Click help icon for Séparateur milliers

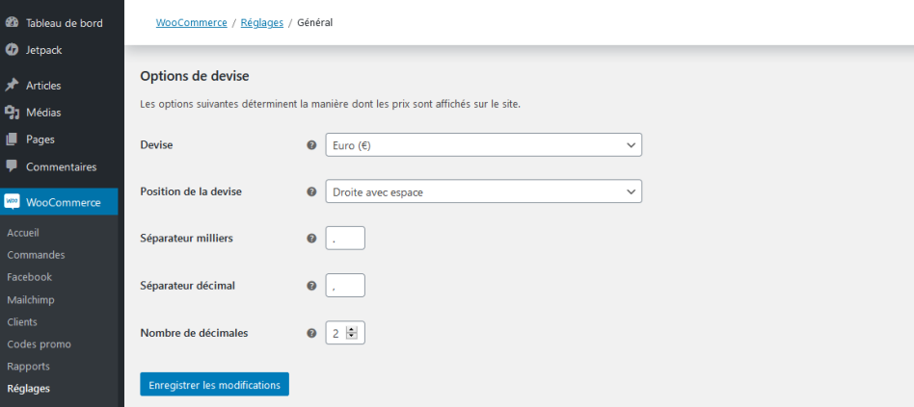[311, 238]
